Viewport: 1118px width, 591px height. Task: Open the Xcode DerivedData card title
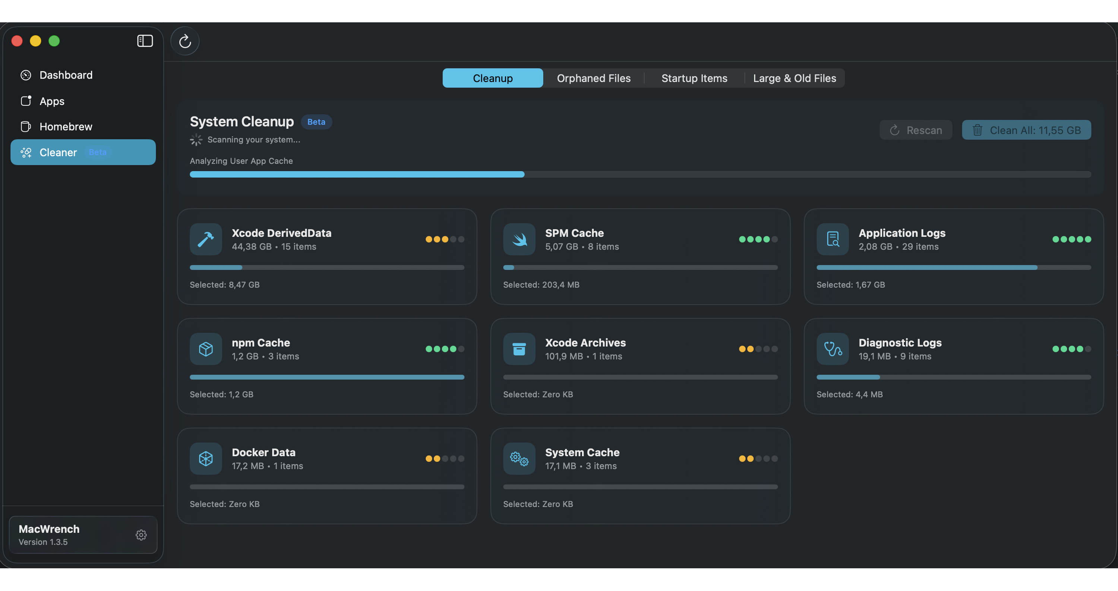click(282, 233)
